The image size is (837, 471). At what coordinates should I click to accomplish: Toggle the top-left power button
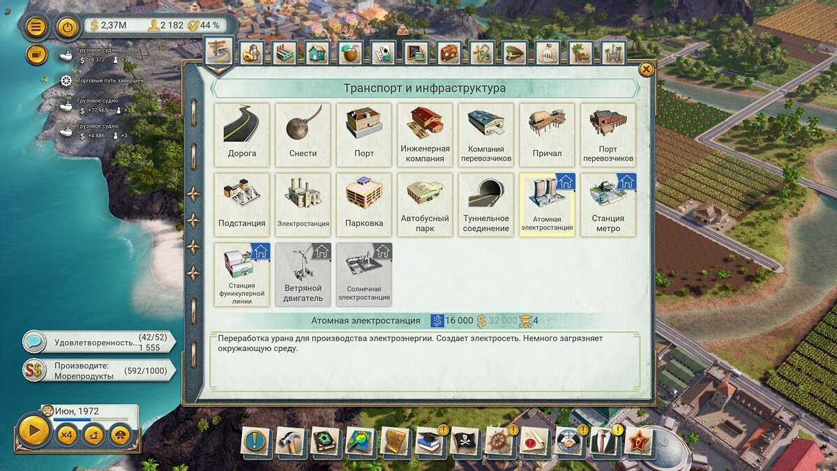click(67, 27)
